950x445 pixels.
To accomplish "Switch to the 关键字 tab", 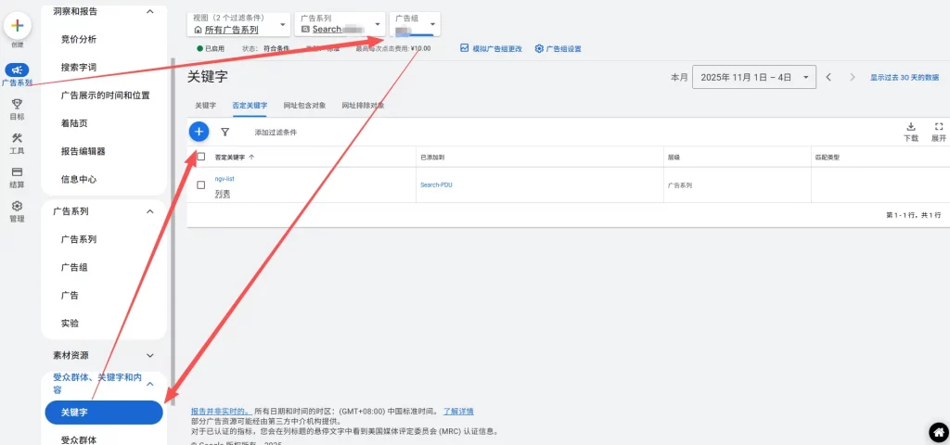I will [205, 106].
